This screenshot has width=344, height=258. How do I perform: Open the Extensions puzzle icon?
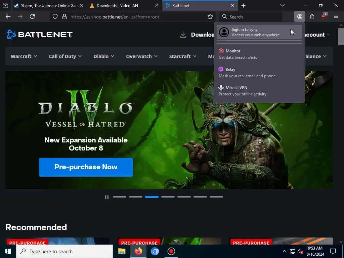312,17
